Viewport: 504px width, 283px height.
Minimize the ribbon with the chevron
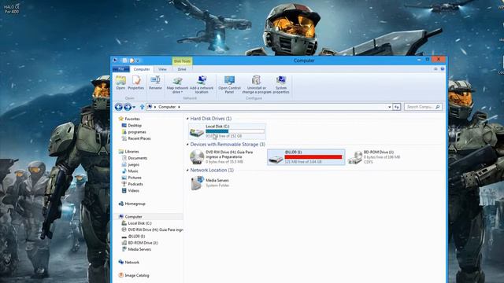(435, 69)
